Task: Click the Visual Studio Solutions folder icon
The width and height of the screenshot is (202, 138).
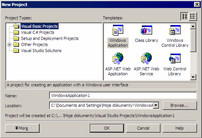Action: (x=16, y=51)
